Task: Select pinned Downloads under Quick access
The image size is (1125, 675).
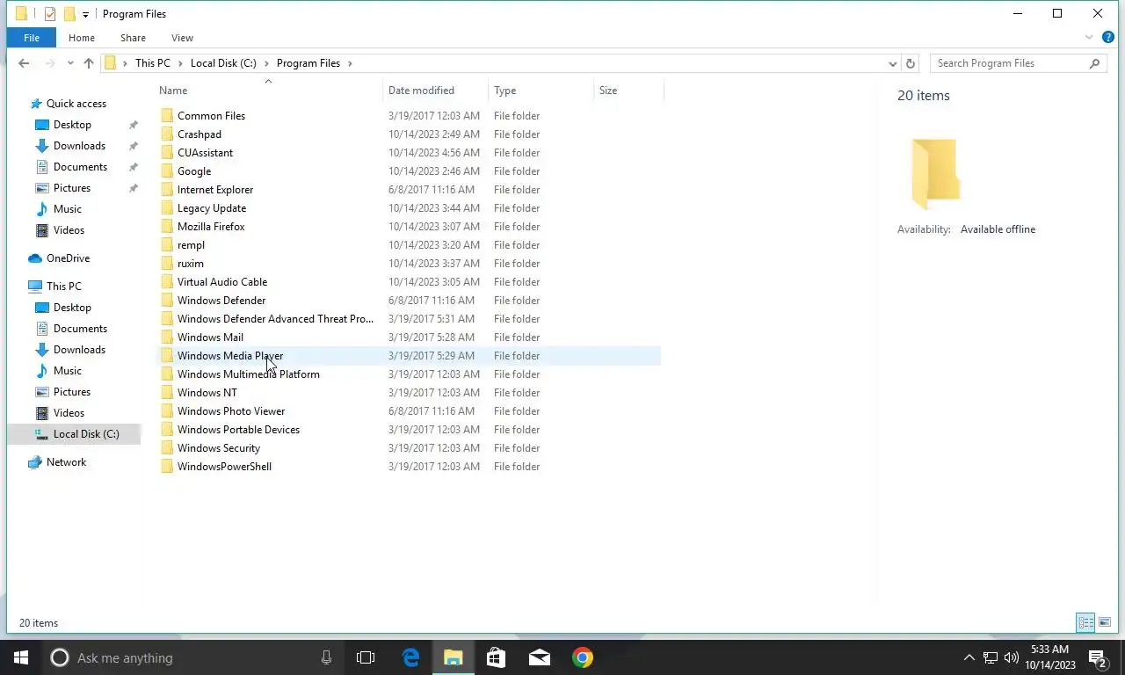Action: tap(79, 146)
